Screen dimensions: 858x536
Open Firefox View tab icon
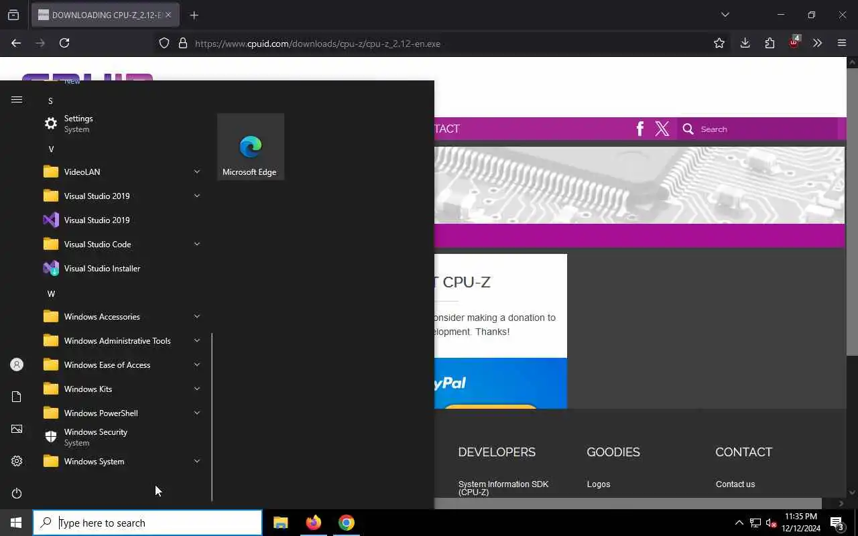pyautogui.click(x=13, y=15)
